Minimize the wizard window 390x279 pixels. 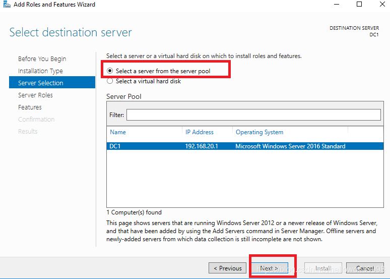click(336, 5)
